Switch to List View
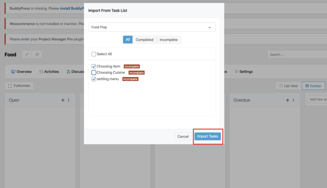Screen dimensions: 327x188 288,86
